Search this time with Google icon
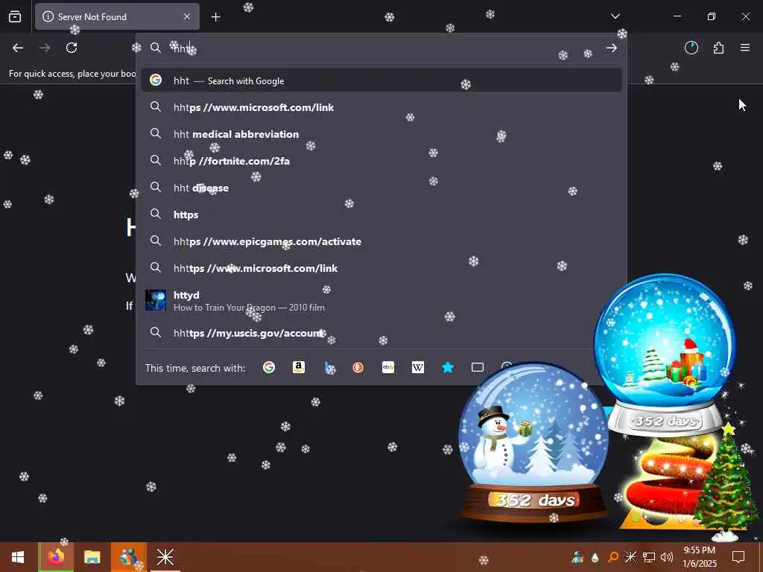This screenshot has height=572, width=763. point(268,367)
